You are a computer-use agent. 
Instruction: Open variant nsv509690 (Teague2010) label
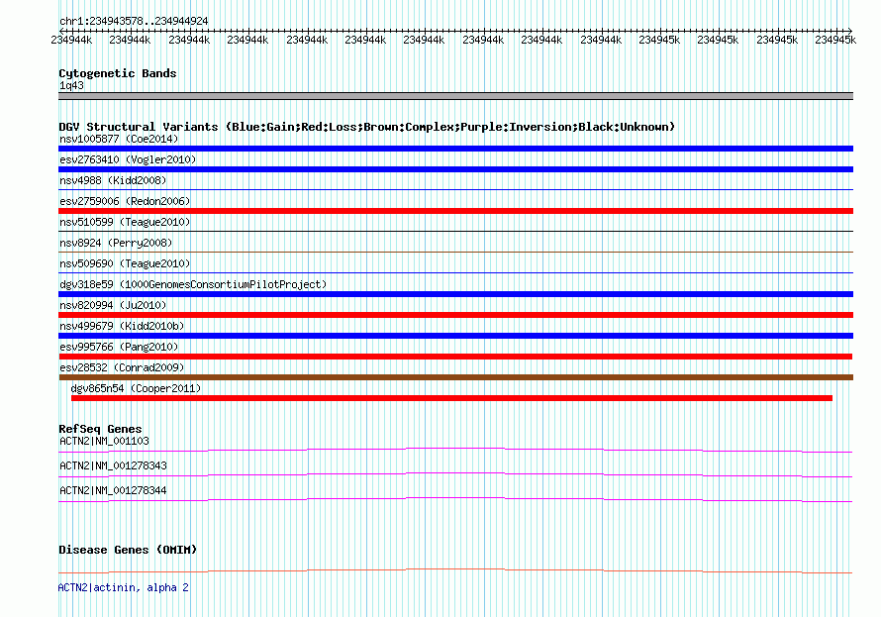(125, 263)
